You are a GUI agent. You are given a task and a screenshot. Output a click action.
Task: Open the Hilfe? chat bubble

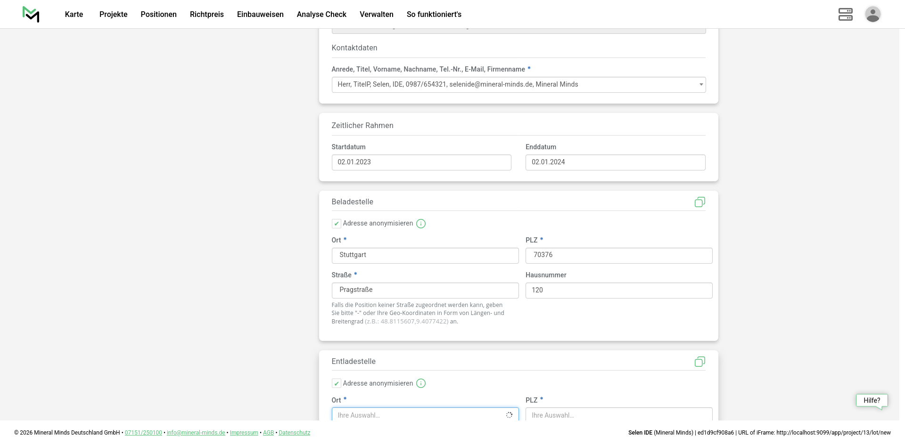pyautogui.click(x=872, y=401)
